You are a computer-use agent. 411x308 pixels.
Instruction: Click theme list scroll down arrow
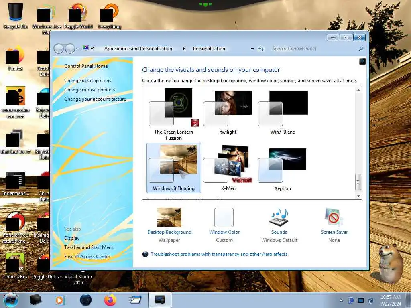[x=358, y=196]
